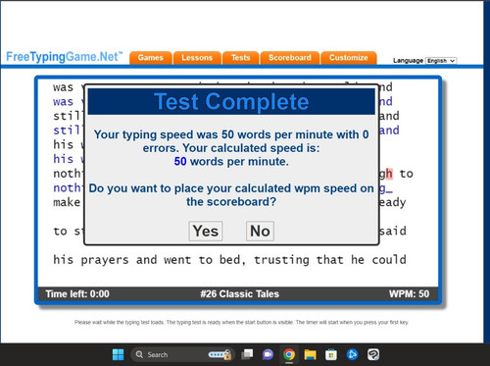
Task: Open the last white scribble taskbar icon
Action: 373,354
